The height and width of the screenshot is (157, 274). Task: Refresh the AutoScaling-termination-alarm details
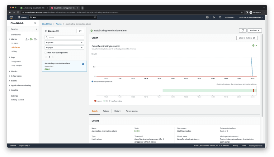(243, 30)
